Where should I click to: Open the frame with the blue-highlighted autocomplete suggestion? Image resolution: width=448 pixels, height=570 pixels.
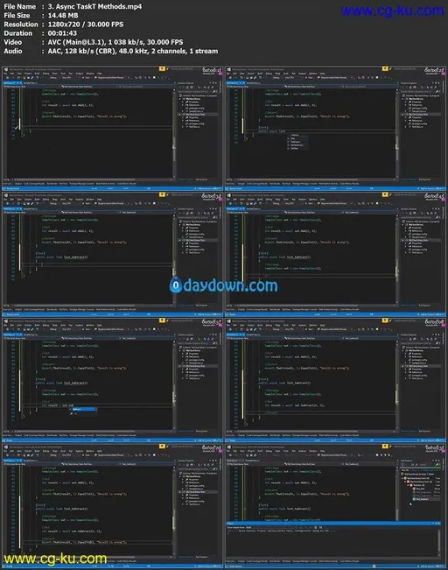pyautogui.click(x=112, y=380)
